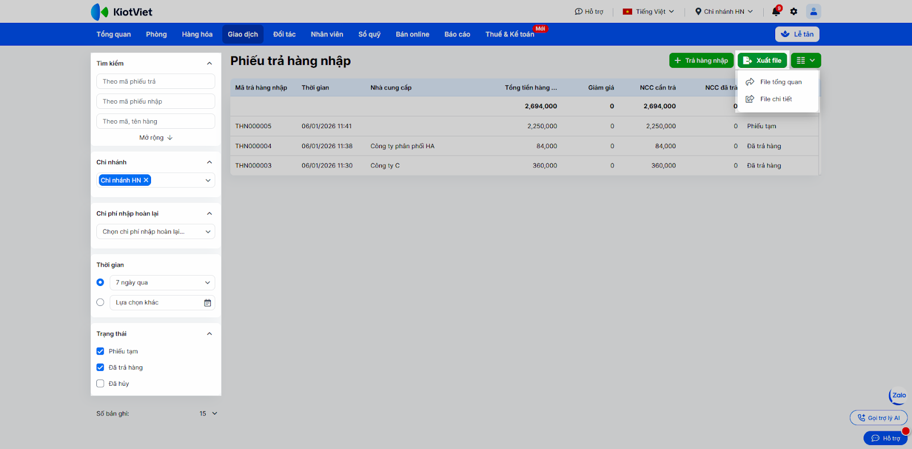Change Số bản ghi page size dropdown
Image resolution: width=912 pixels, height=449 pixels.
click(209, 414)
